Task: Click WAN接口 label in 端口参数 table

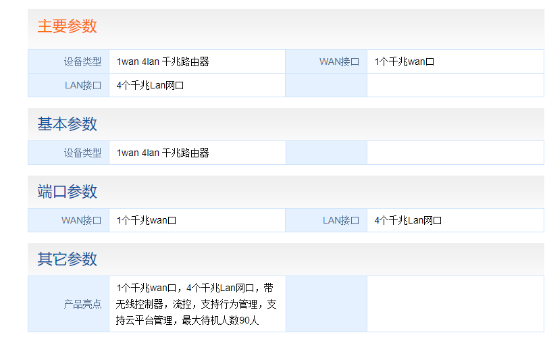Action: coord(81,220)
